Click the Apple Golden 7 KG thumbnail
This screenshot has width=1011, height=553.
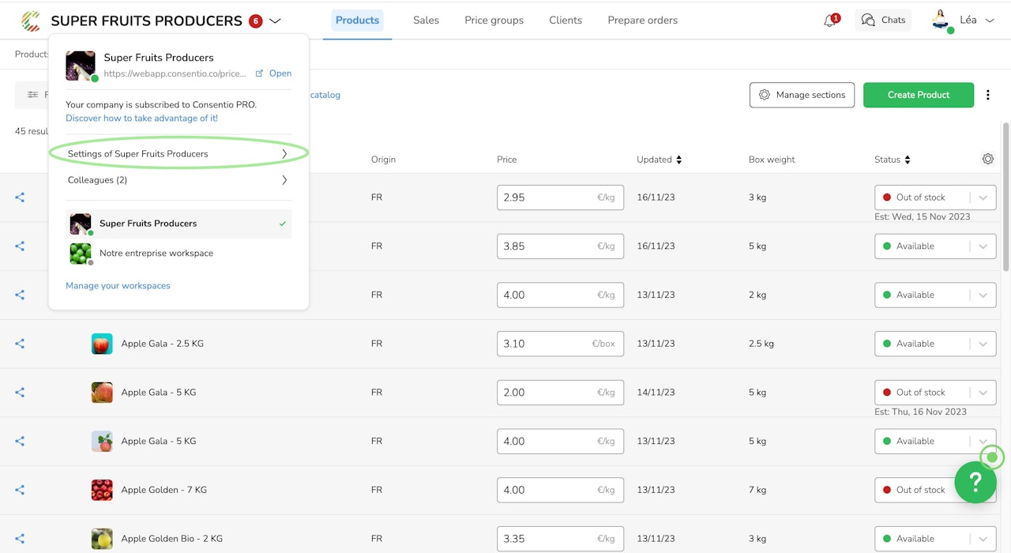(x=102, y=490)
